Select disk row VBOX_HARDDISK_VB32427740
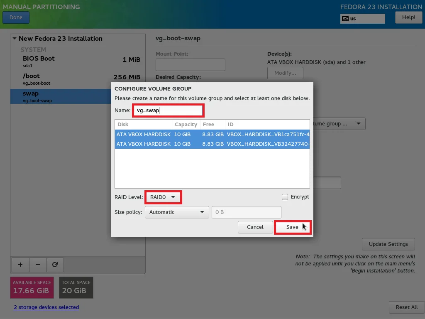425x319 pixels. tap(212, 144)
